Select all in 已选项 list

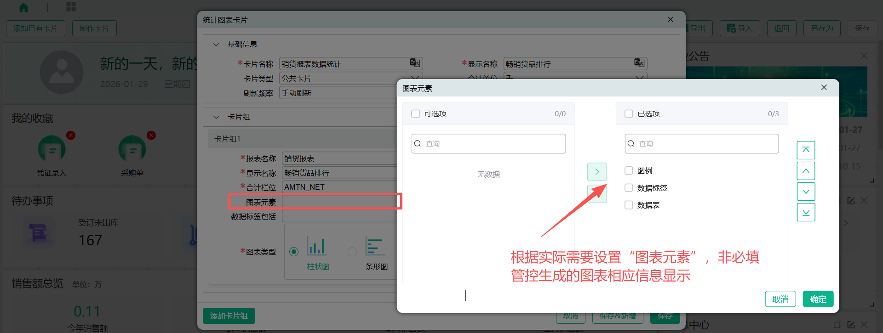pos(629,114)
